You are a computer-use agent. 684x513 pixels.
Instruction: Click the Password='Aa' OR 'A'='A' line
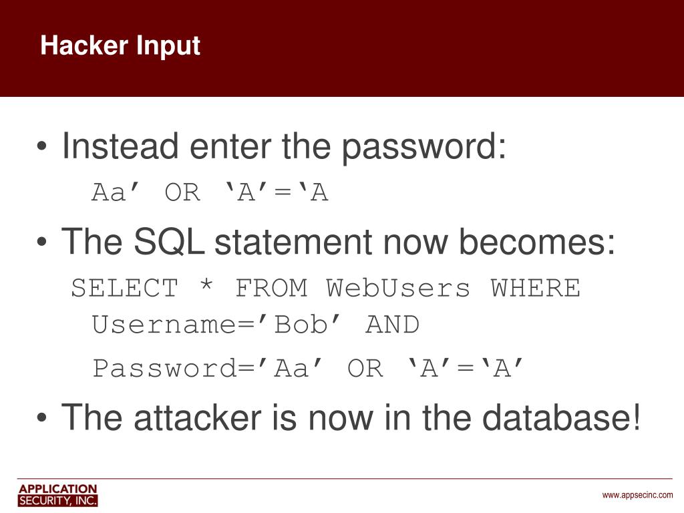coord(307,368)
